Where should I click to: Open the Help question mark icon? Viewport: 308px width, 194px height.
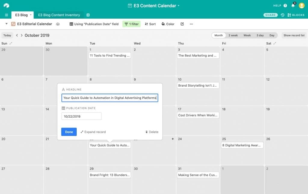pos(285,5)
